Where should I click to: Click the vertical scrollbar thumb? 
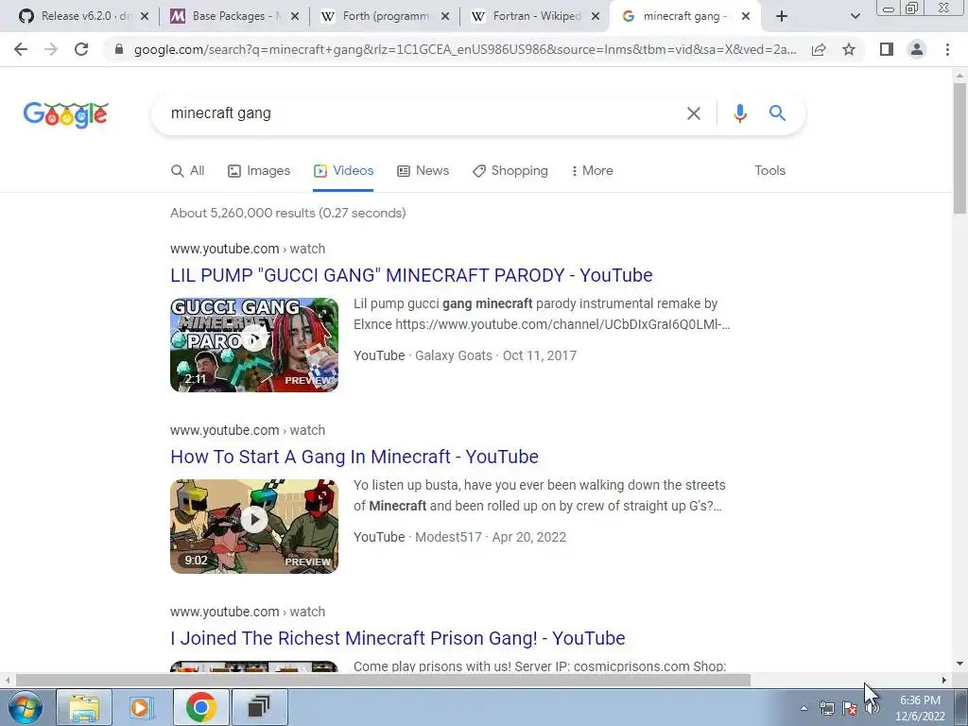point(959,148)
